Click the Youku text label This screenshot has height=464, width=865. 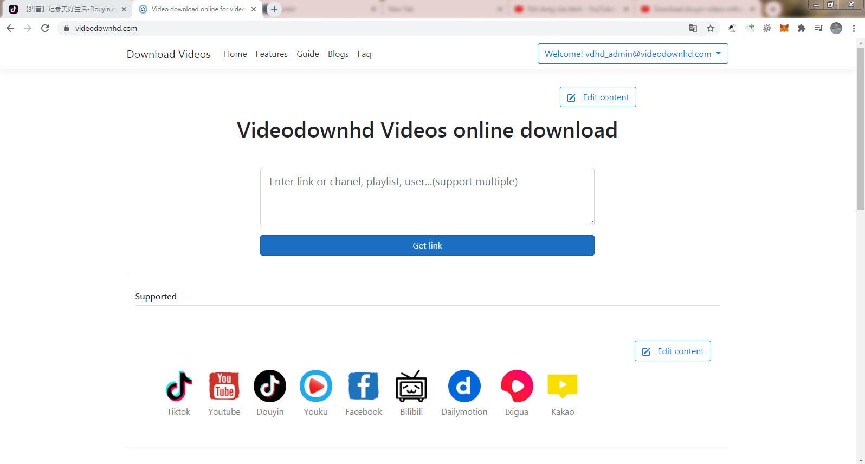pyautogui.click(x=316, y=411)
